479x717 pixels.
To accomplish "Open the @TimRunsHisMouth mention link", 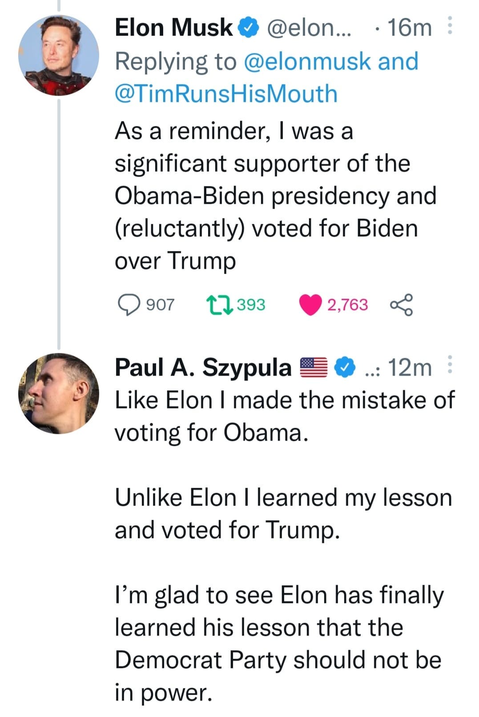I will [x=226, y=94].
